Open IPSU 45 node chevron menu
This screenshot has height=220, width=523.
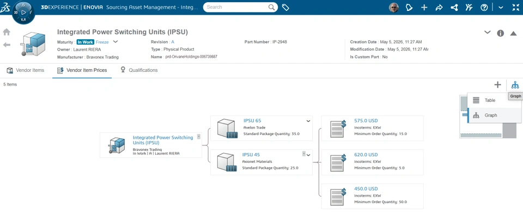coord(308,155)
